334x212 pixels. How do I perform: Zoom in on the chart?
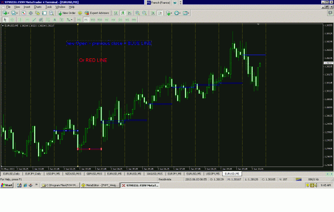pyautogui.click(x=137, y=13)
